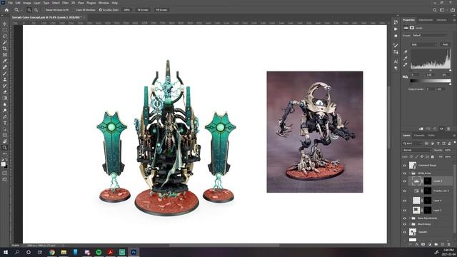457x257 pixels.
Task: Select the Clone Stamp tool
Action: coord(5,79)
